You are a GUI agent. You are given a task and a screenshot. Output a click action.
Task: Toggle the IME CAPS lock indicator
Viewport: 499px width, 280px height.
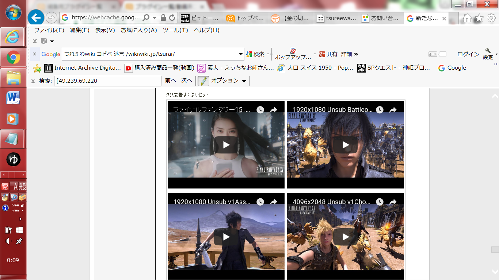[x=15, y=206]
